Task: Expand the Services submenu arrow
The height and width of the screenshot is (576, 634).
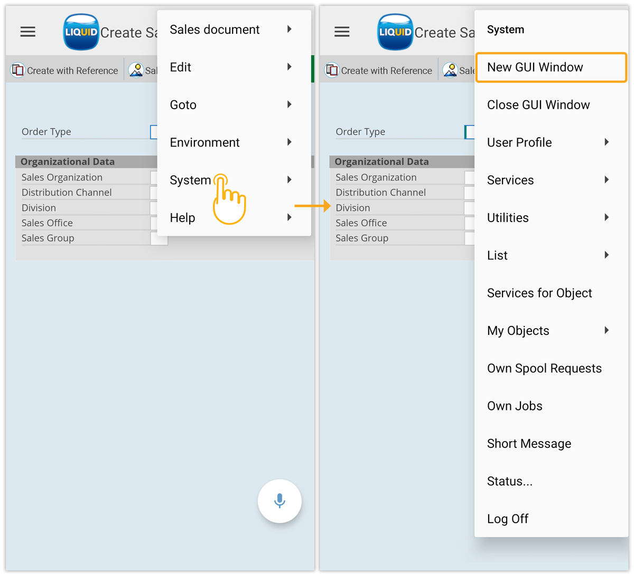Action: click(x=607, y=180)
